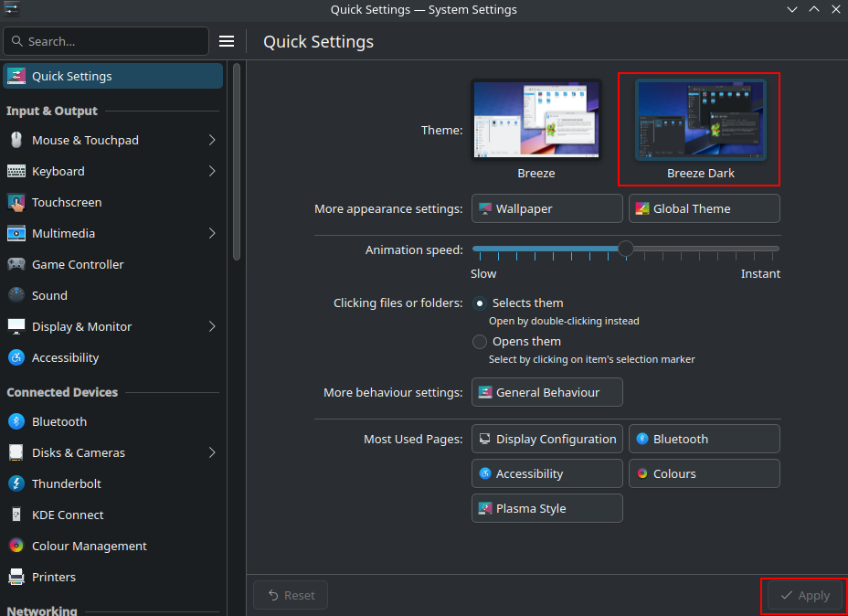Open Plasma Style page button
This screenshot has width=848, height=616.
(x=546, y=508)
